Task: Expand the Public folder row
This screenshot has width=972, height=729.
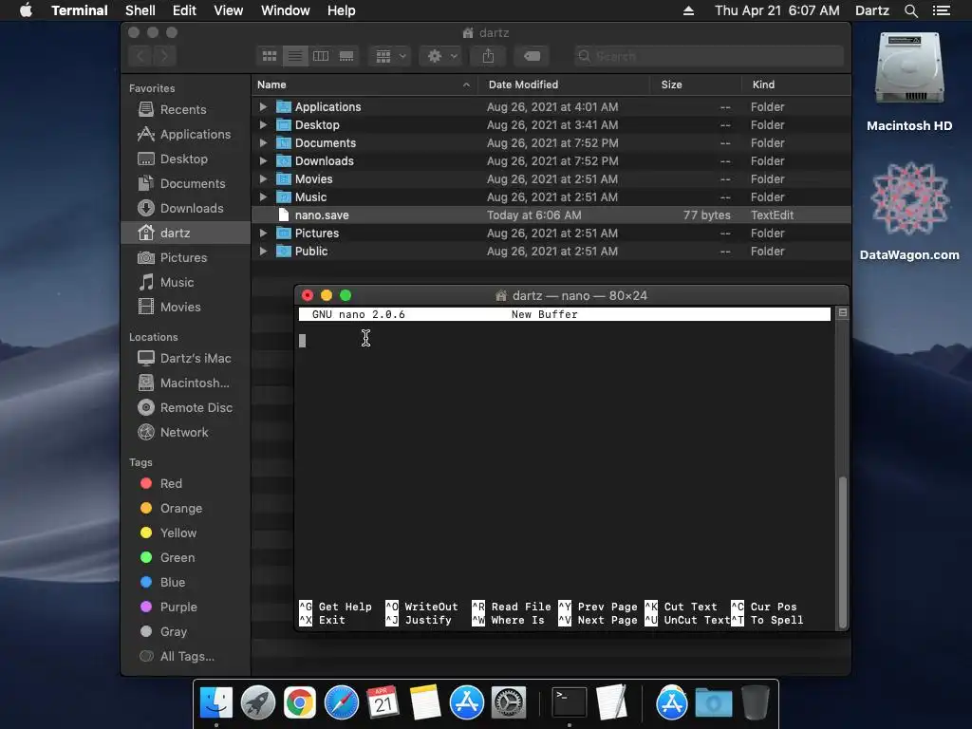Action: click(263, 251)
